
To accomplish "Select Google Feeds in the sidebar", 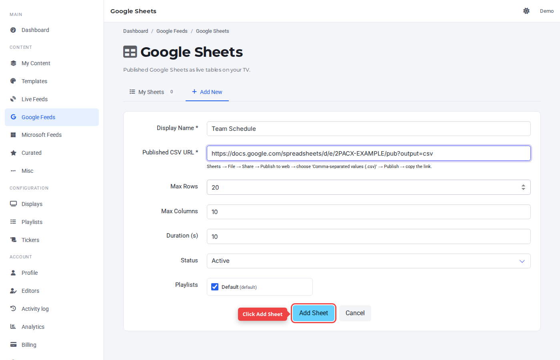I will pyautogui.click(x=52, y=117).
